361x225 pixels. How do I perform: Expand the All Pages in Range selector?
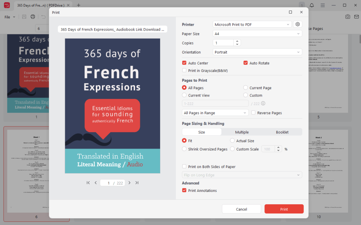click(x=215, y=112)
